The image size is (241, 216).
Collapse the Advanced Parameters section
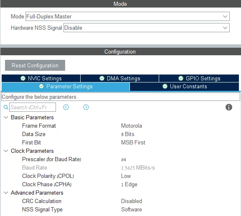pos(6,193)
